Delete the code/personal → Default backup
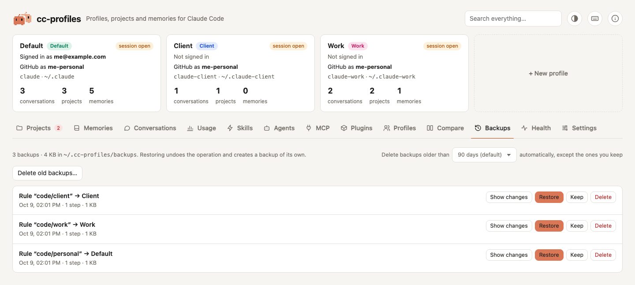The height and width of the screenshot is (285, 635). pos(603,255)
